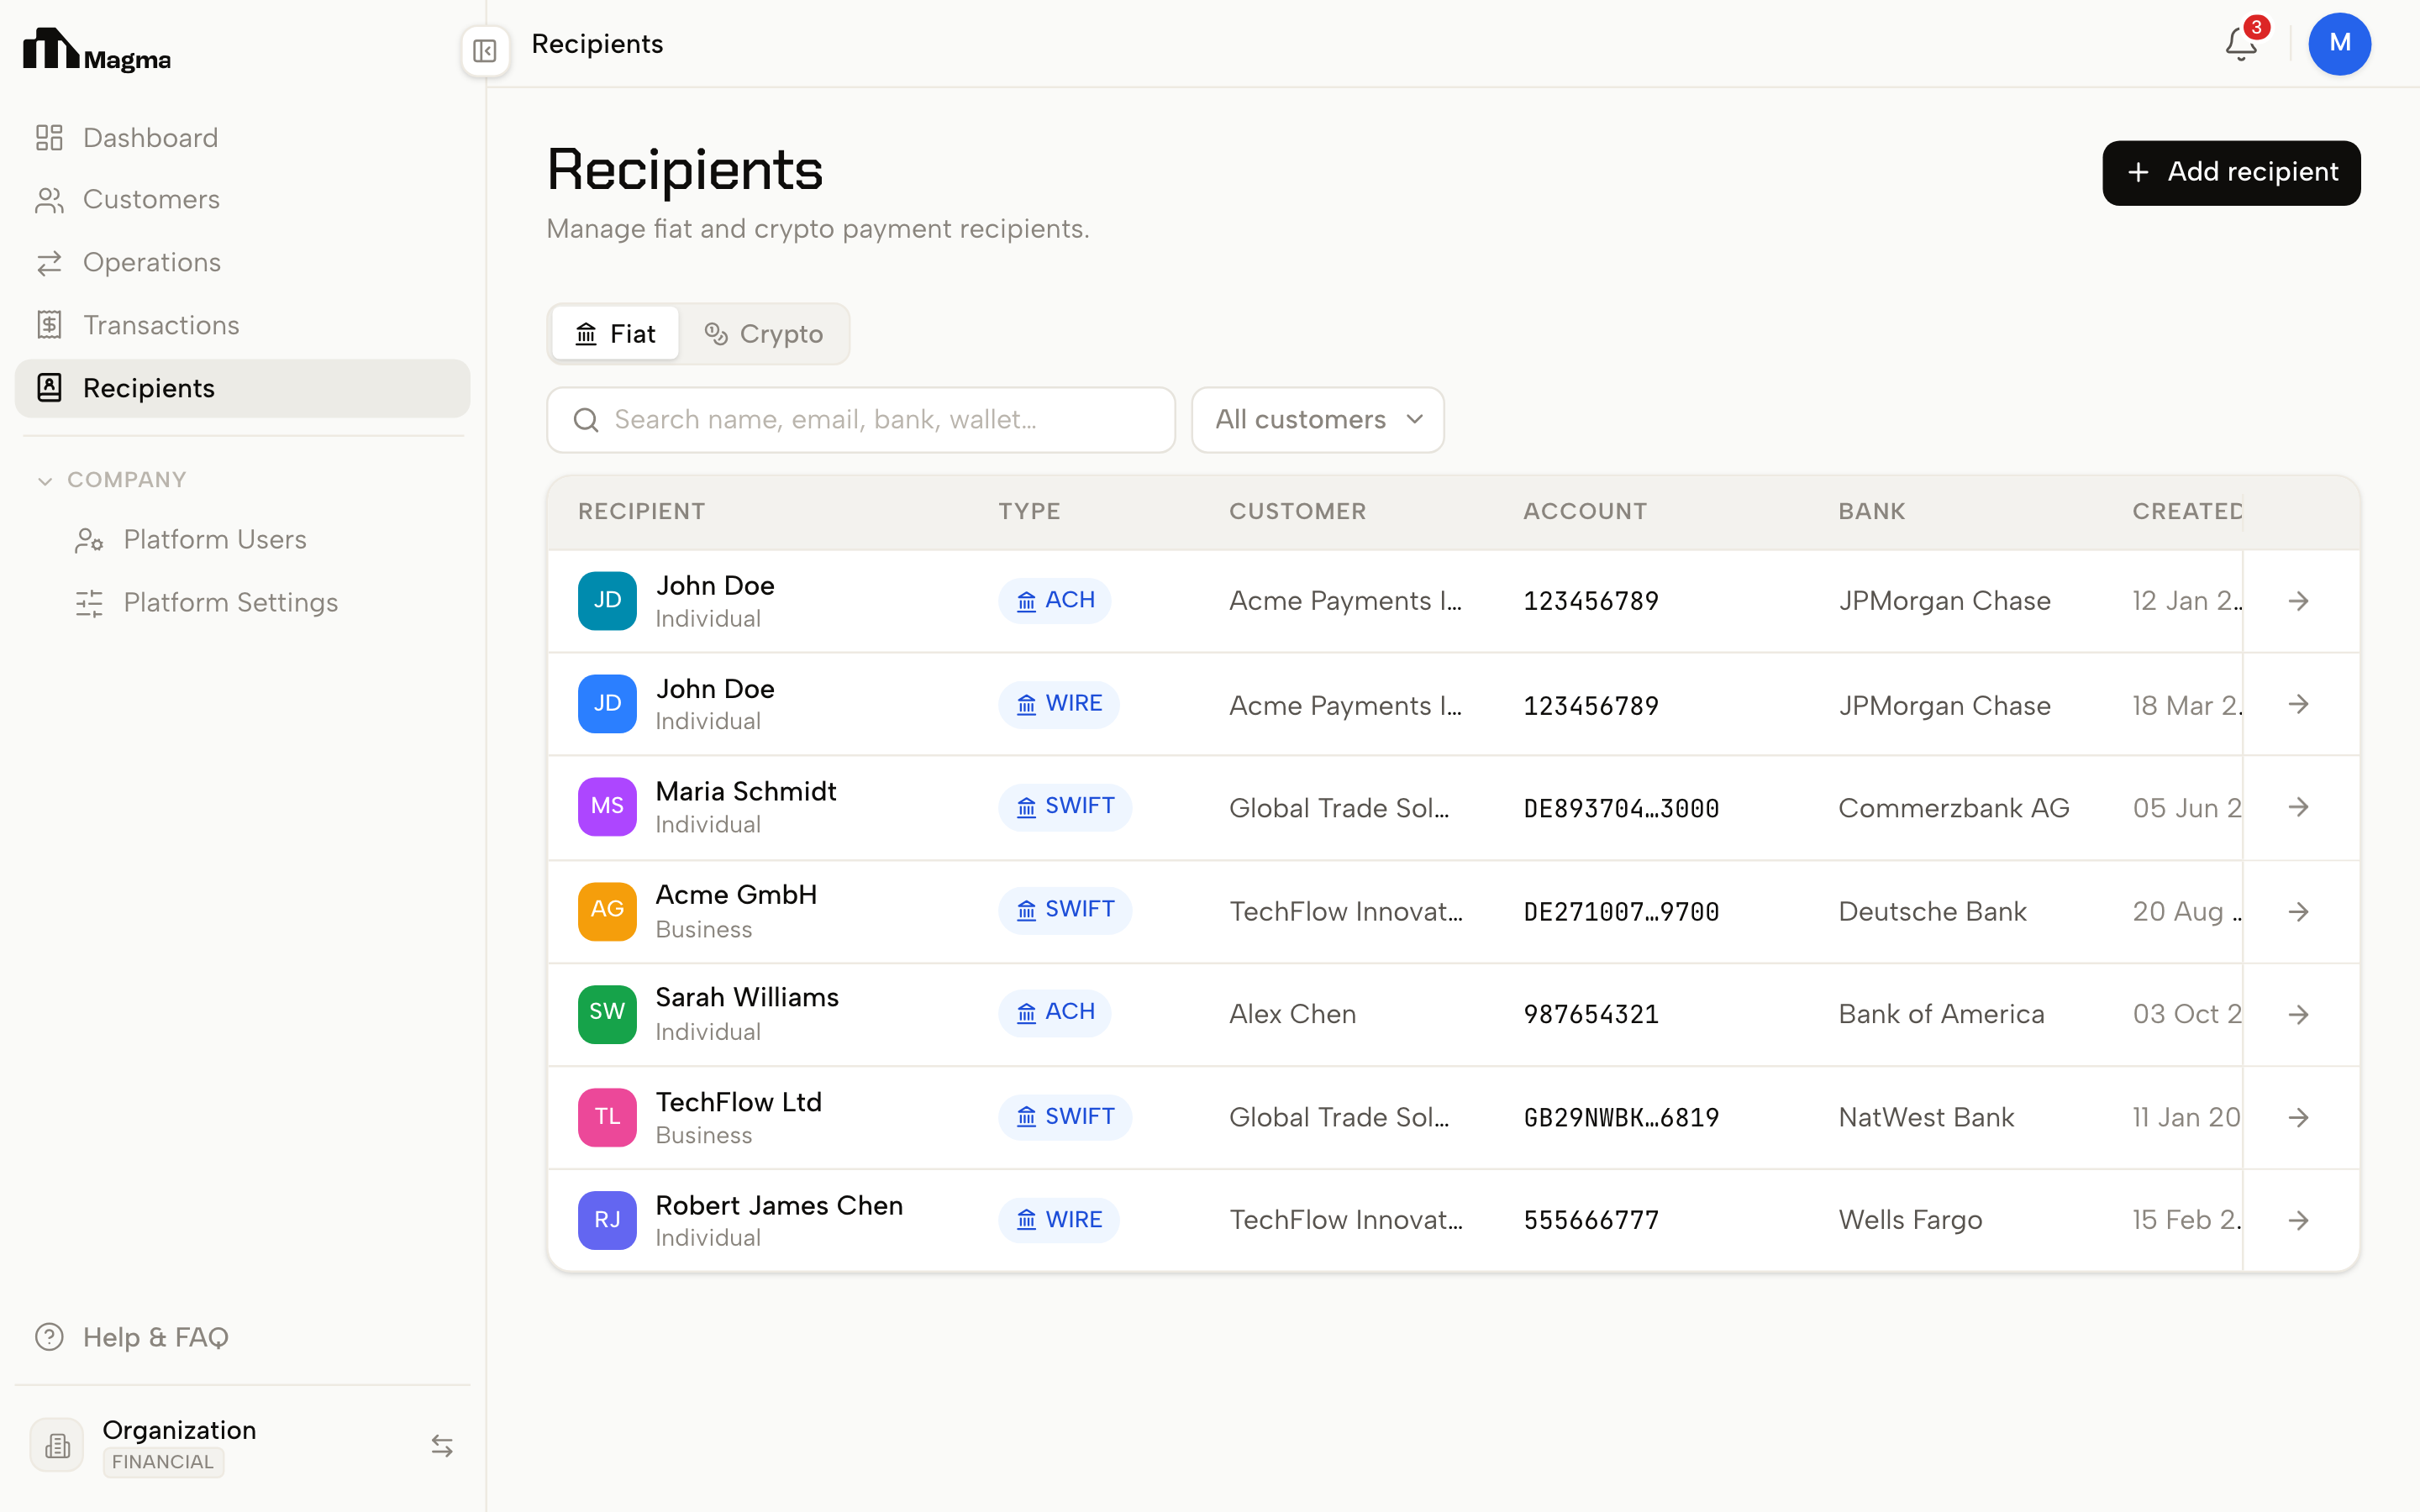Click Bank of America cell
Image resolution: width=2420 pixels, height=1512 pixels.
1941,1014
